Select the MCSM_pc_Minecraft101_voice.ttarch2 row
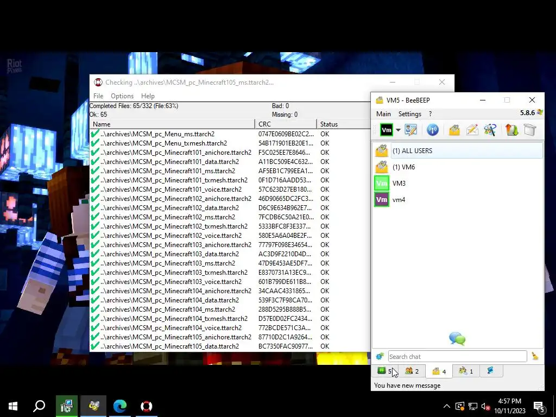The image size is (556, 417). click(x=230, y=189)
